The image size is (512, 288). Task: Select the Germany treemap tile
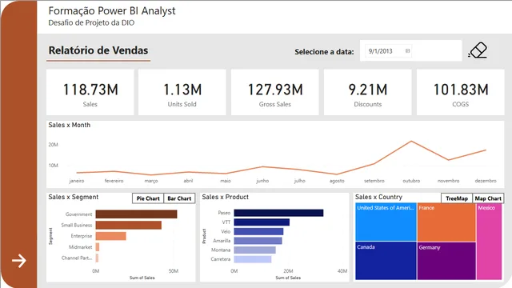(446, 261)
